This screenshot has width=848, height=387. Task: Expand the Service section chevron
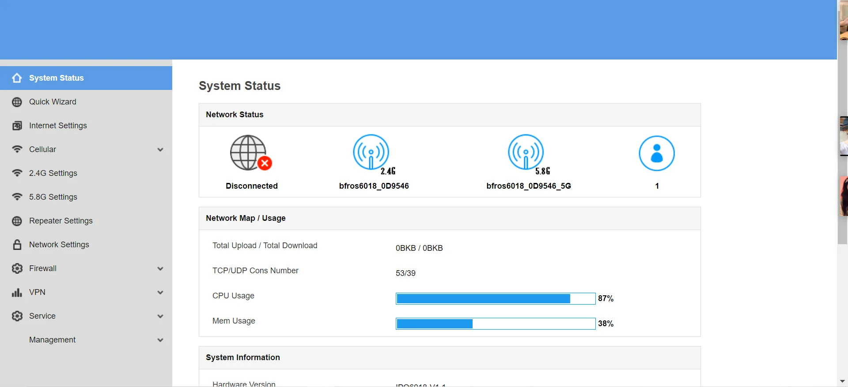[x=160, y=316]
